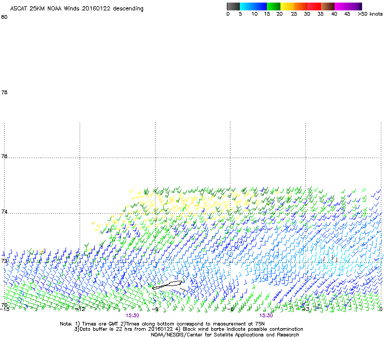Click the legend label '45'
Image resolution: width=385 pixels, height=338 pixels.
coord(347,14)
